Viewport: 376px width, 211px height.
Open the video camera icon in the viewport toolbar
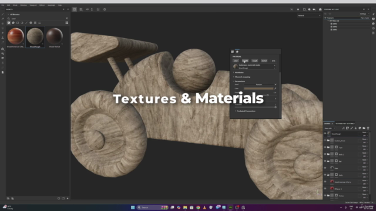tap(314, 9)
